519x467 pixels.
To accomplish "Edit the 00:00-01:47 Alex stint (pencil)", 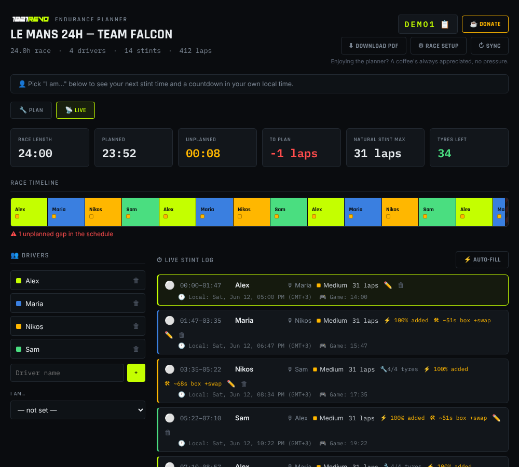I will 388,285.
